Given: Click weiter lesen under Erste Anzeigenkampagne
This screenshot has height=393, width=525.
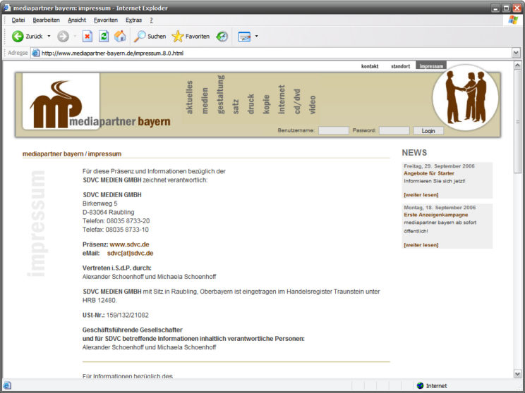Looking at the screenshot, I should (421, 245).
